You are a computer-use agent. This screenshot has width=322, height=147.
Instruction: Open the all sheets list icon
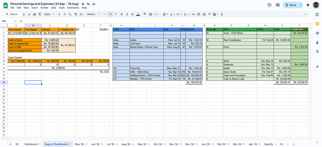[17, 144]
